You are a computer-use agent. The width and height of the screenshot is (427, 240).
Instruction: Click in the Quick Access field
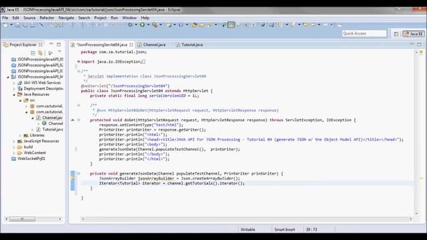coord(364,33)
